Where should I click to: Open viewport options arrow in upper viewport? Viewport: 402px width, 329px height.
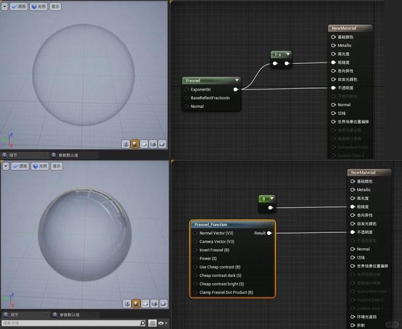pyautogui.click(x=5, y=7)
